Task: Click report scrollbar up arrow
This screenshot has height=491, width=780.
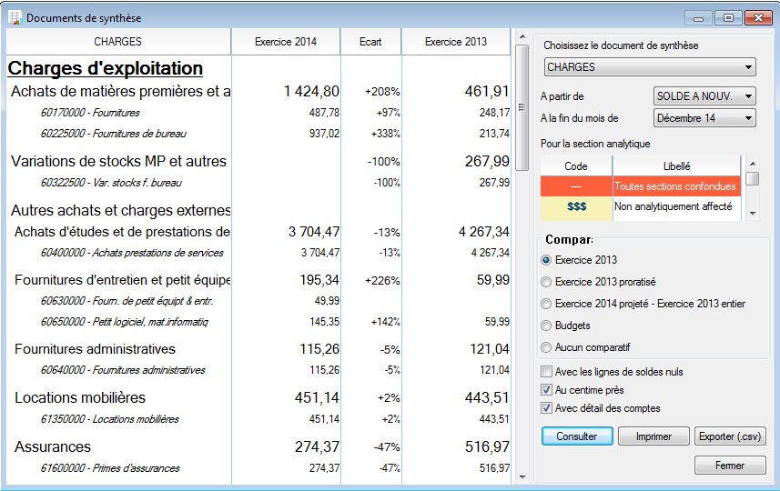Action: point(522,36)
